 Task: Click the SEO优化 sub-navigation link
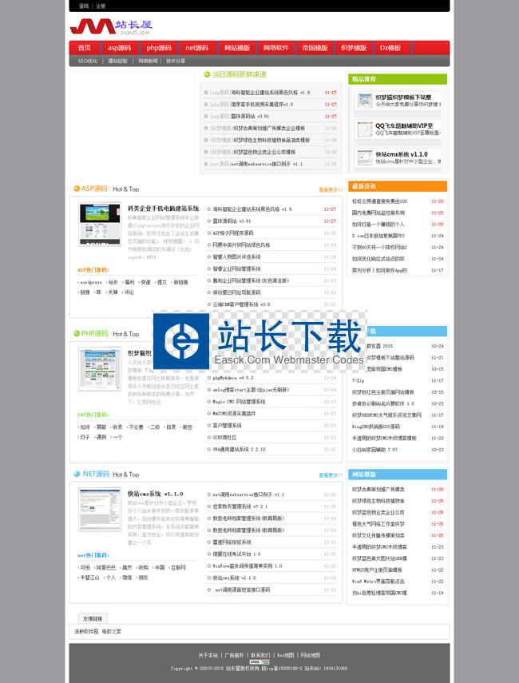[x=88, y=61]
